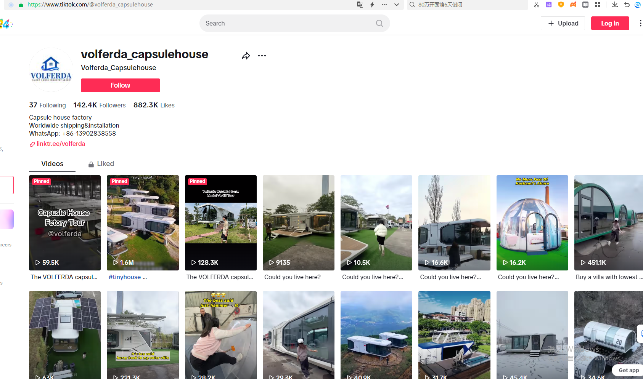Click the 'Could you live here?' caption under 9135 video

[293, 277]
